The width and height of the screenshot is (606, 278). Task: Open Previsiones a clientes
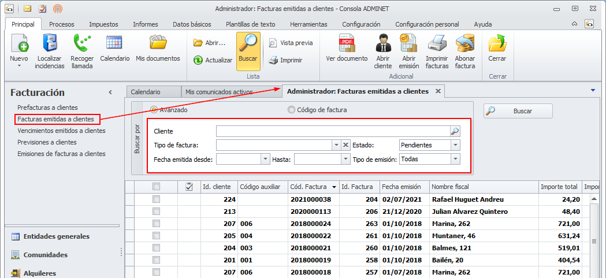47,142
